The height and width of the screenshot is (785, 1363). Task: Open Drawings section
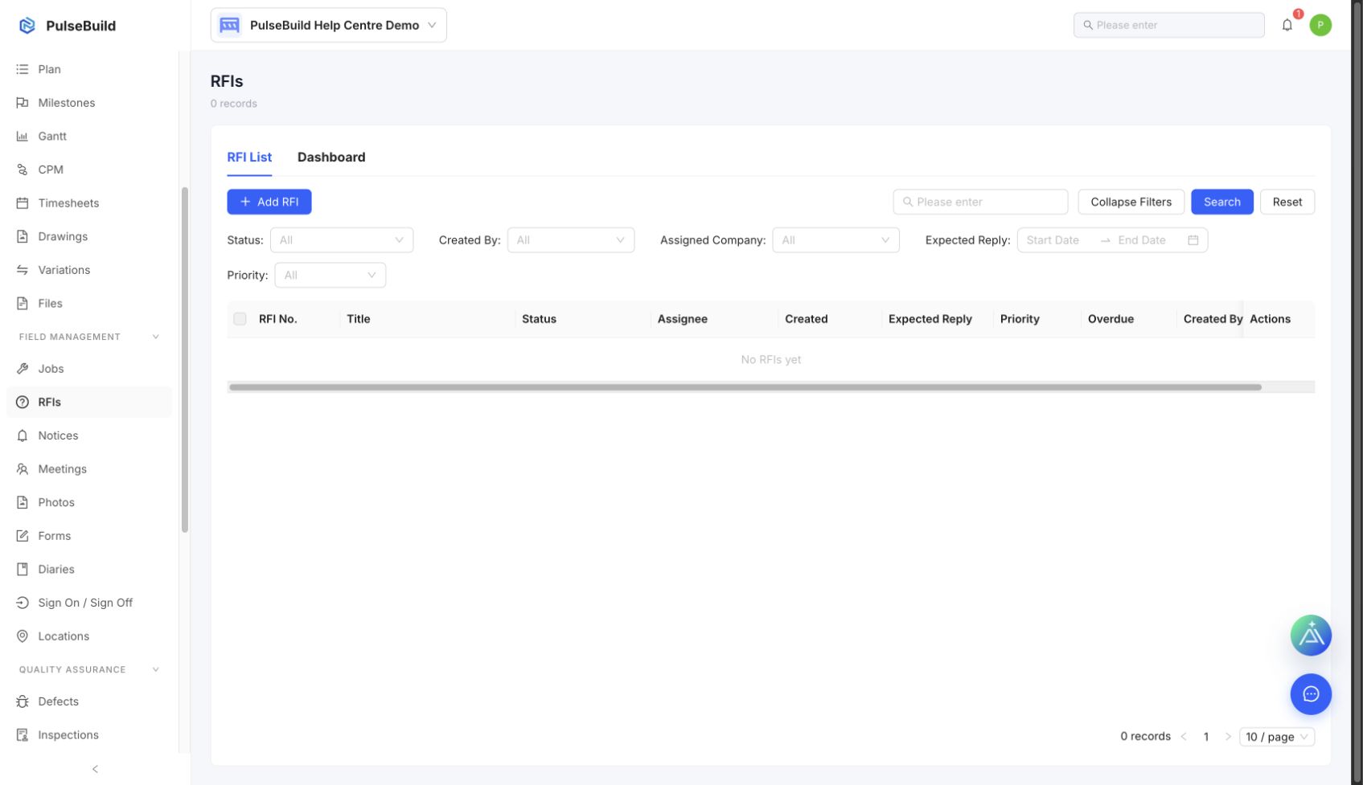tap(88, 236)
